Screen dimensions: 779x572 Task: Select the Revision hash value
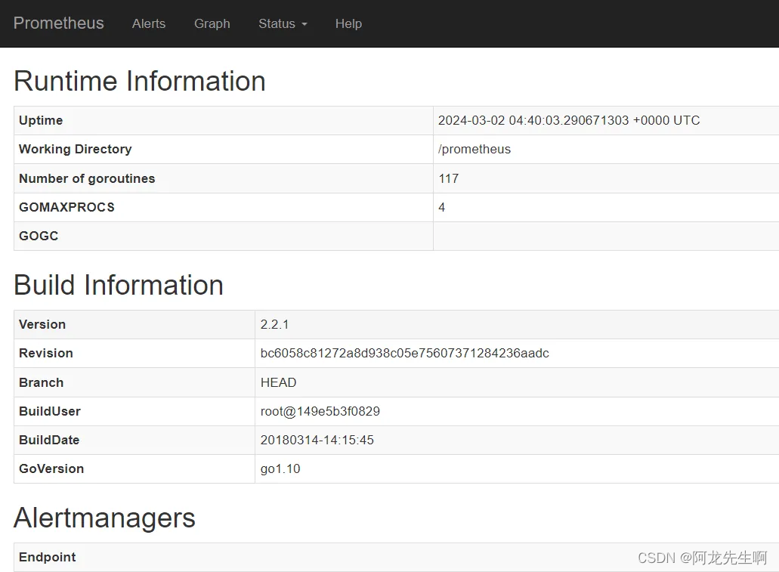pos(404,353)
